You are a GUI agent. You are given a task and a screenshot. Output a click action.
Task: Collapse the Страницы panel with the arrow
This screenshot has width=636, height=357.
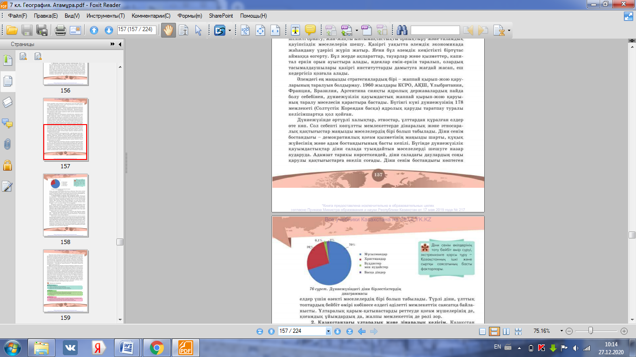point(120,44)
